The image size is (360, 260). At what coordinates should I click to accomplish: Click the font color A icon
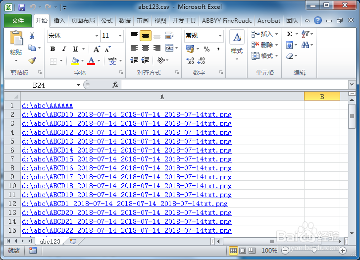[91, 61]
